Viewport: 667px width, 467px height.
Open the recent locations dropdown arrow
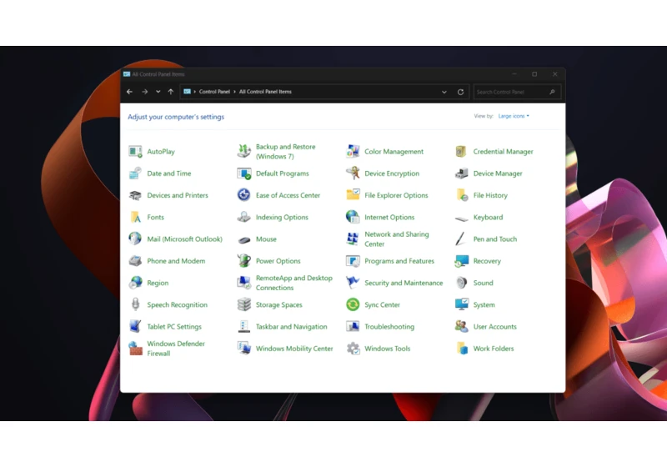(x=158, y=92)
